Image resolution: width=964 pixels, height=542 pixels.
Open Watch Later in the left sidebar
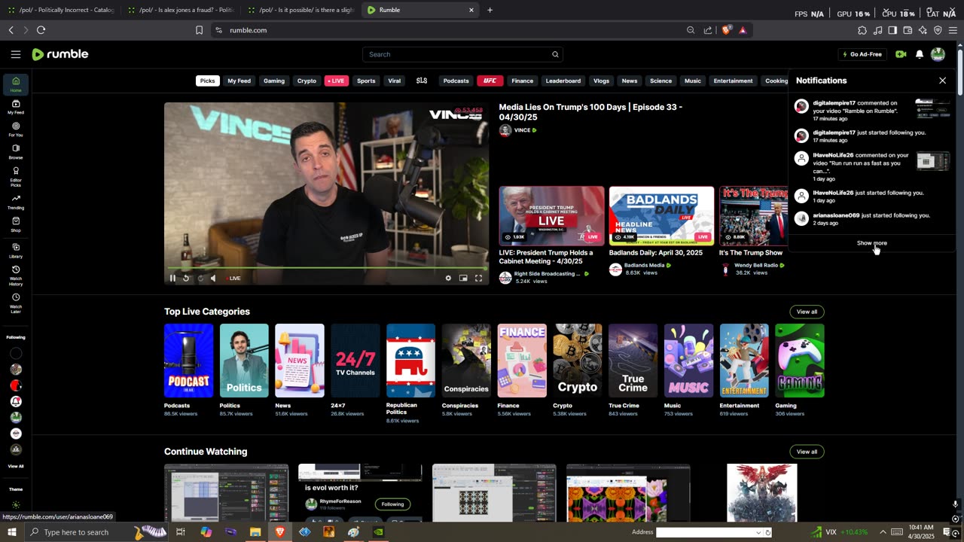pos(16,303)
